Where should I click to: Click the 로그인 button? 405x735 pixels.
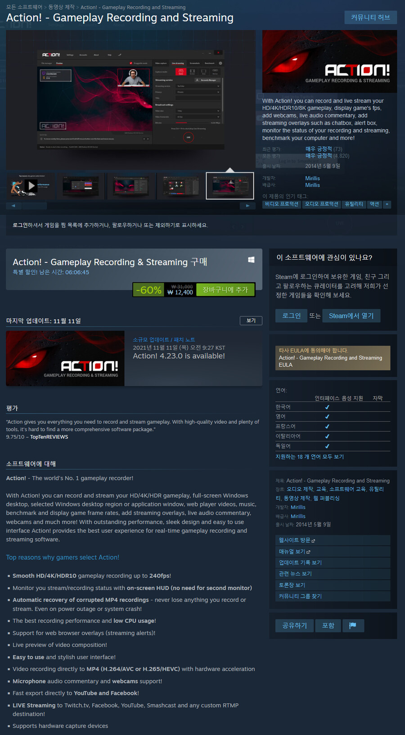pos(291,316)
